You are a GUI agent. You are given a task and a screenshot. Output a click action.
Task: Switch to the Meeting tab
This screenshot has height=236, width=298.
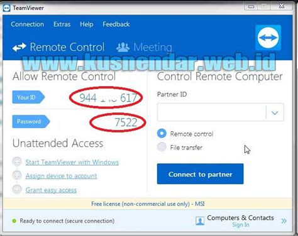tap(144, 47)
